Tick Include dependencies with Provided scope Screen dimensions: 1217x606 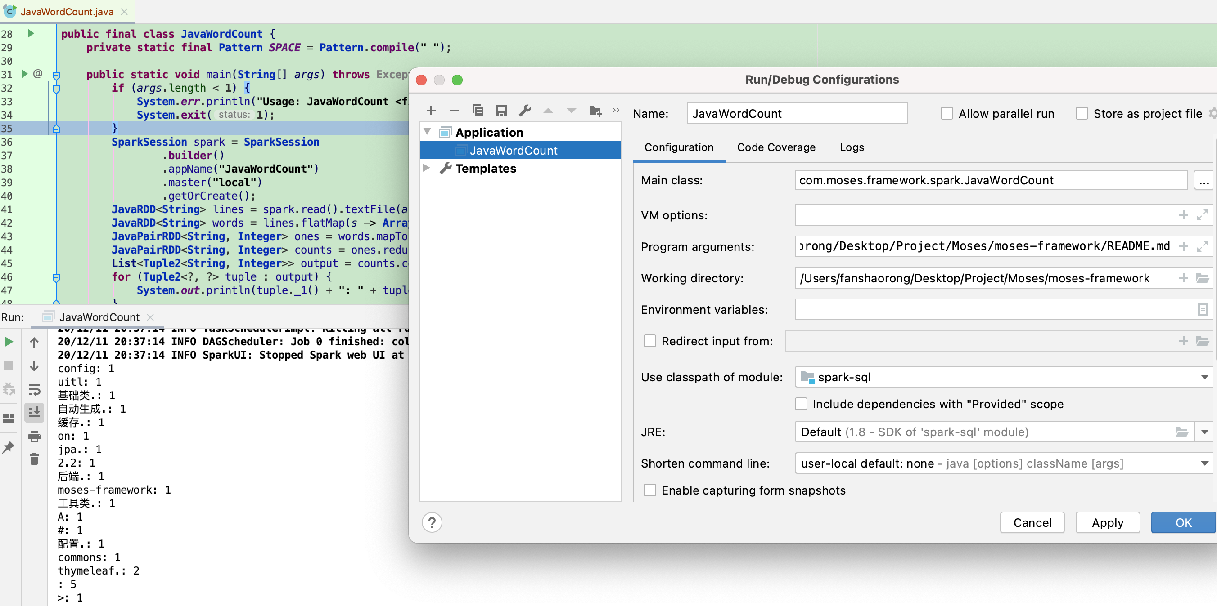click(x=801, y=404)
